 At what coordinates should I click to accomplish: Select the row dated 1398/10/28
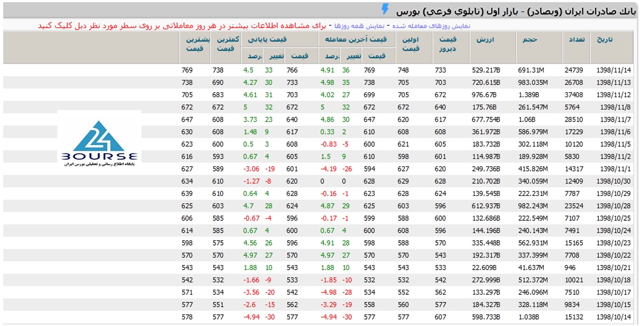pos(319,206)
